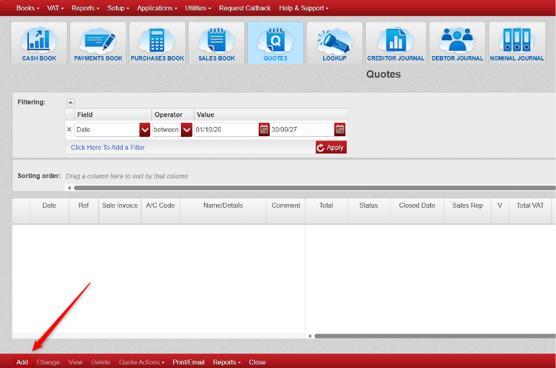Click the end date field 30/09/27
The image size is (556, 368).
tap(302, 129)
